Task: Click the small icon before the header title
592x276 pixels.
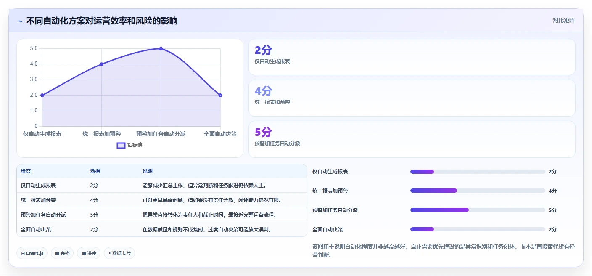Action: [x=20, y=21]
